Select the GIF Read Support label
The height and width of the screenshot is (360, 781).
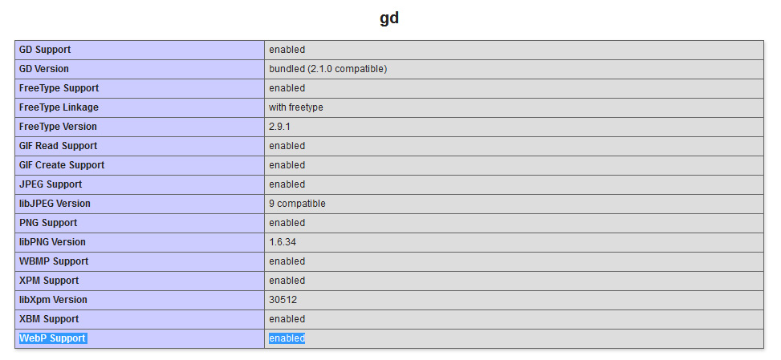tap(58, 146)
